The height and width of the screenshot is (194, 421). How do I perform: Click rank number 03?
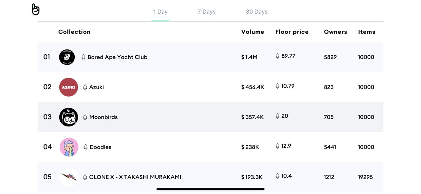coord(47,117)
